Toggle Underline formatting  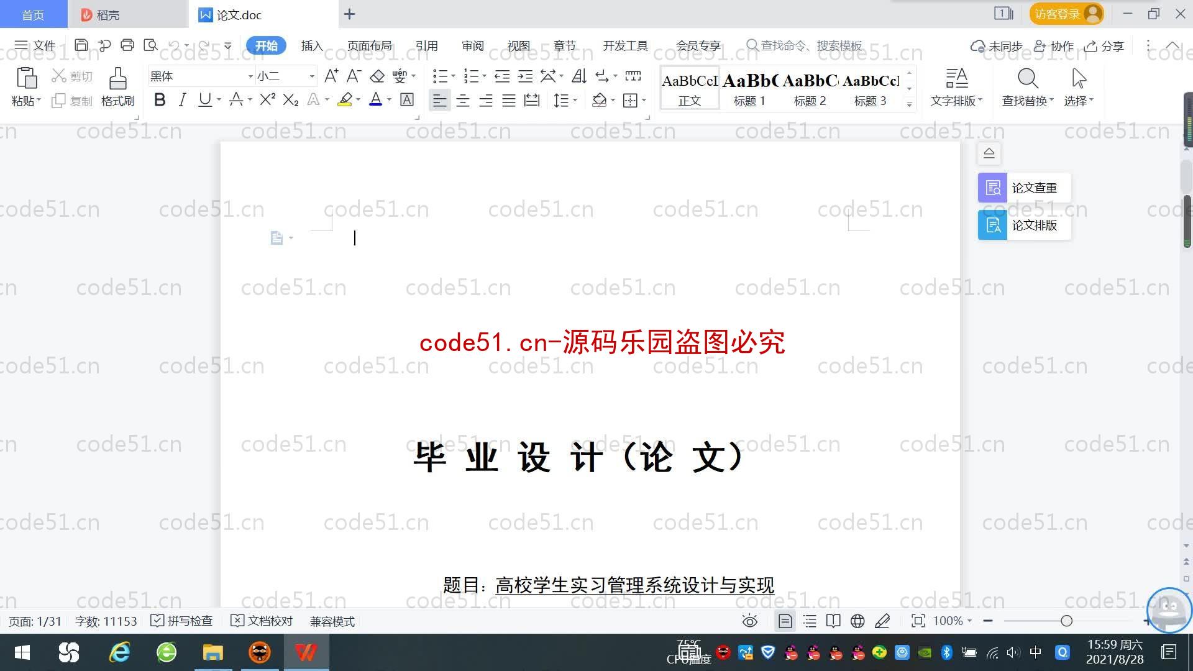point(204,99)
